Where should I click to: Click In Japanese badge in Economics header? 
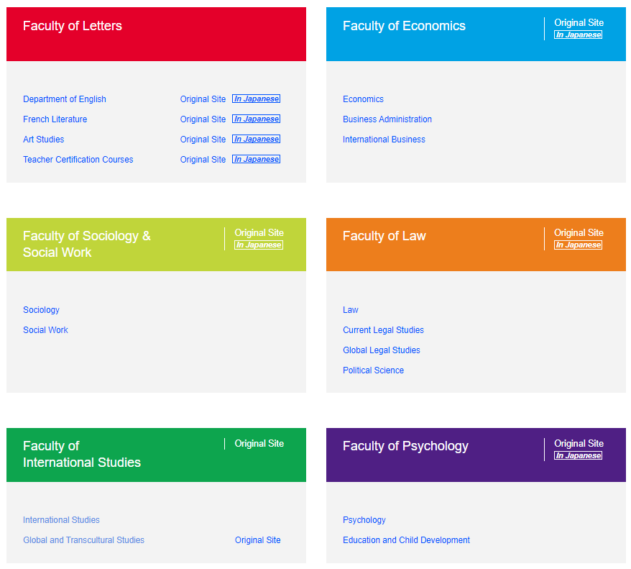point(579,35)
